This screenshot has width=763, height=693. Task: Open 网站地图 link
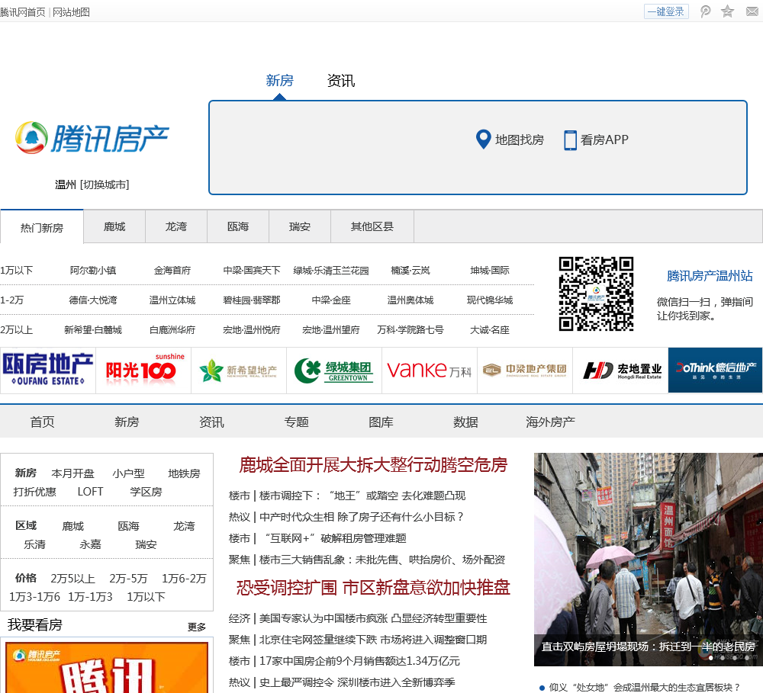point(71,12)
